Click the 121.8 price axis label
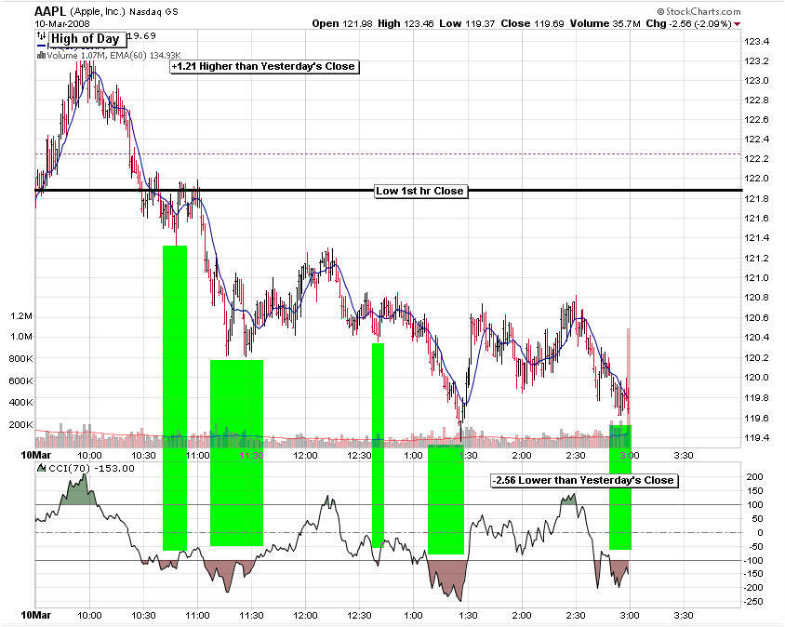 click(756, 199)
